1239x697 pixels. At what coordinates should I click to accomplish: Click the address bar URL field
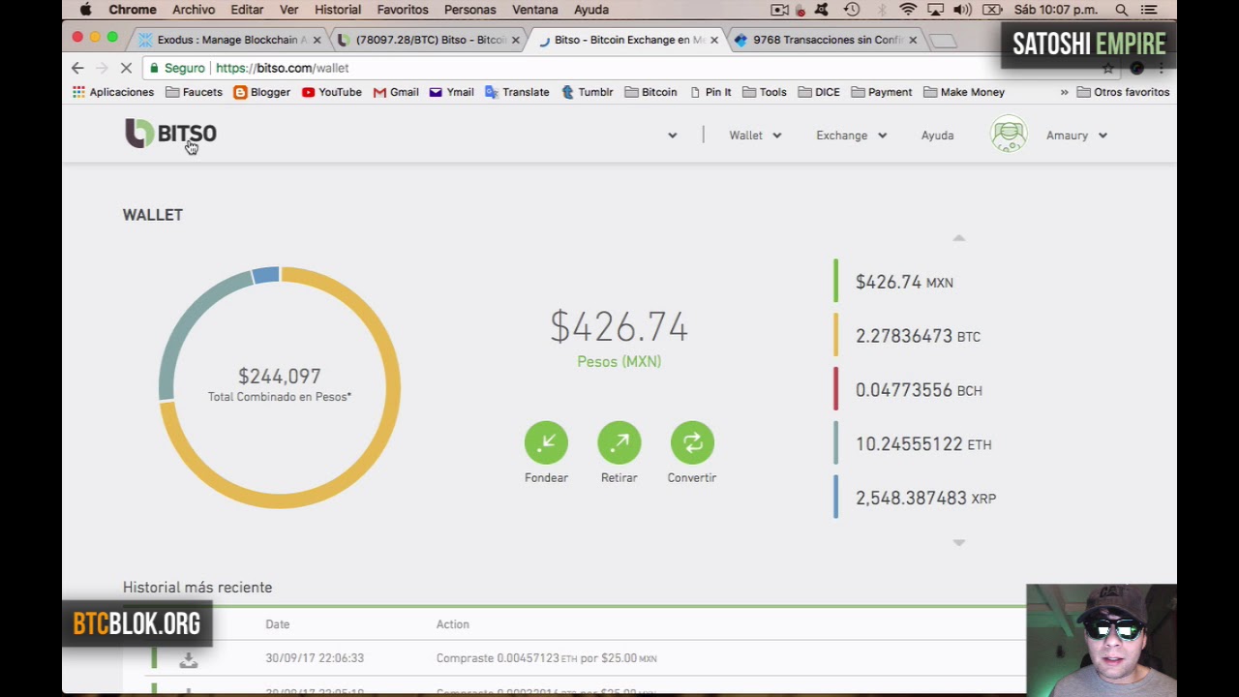619,68
